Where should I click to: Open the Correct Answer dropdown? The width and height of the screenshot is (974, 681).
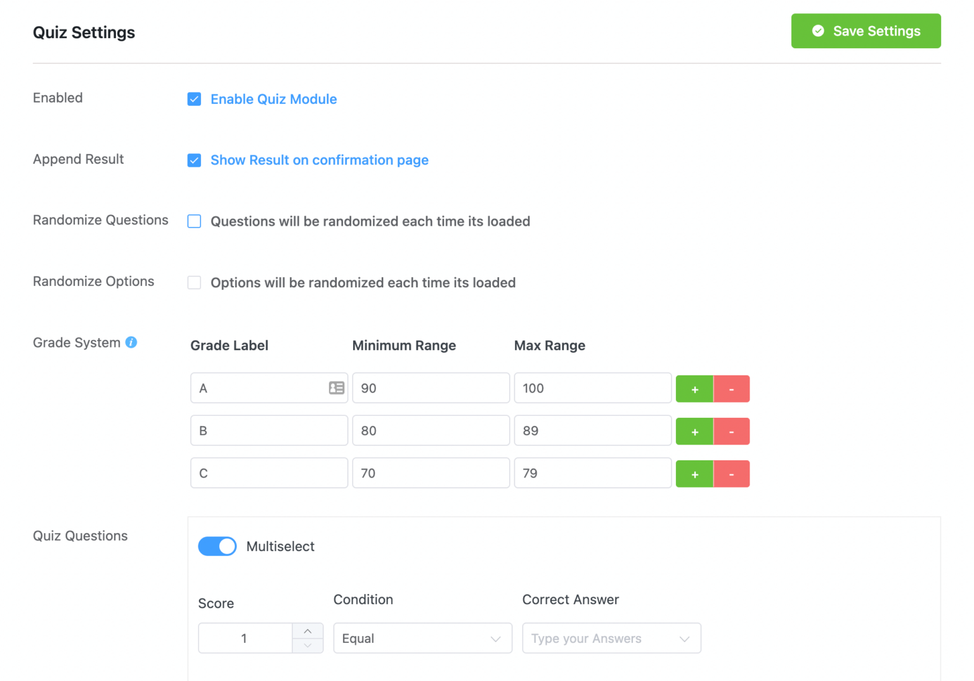[611, 638]
